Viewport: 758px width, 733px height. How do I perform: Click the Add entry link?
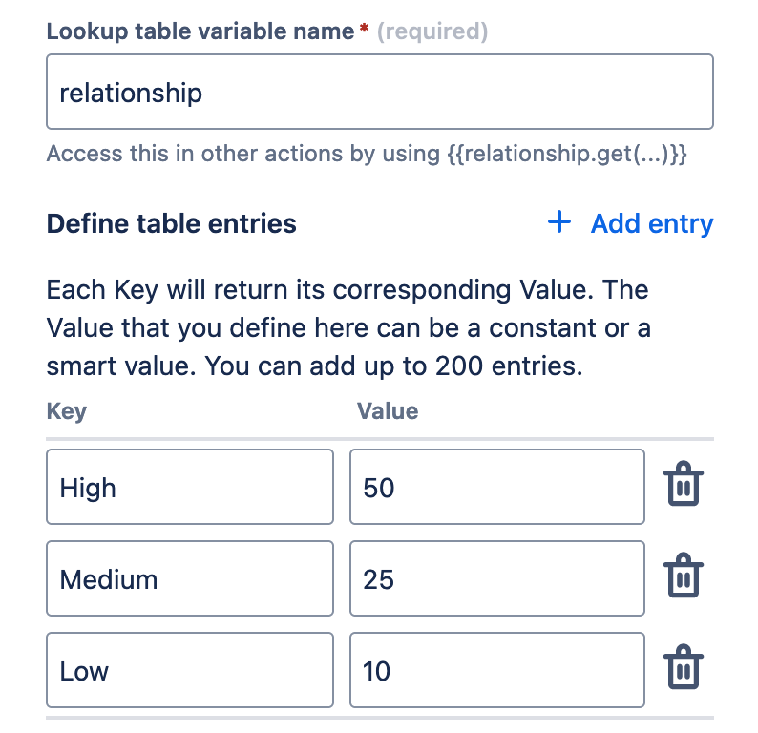[x=651, y=224]
